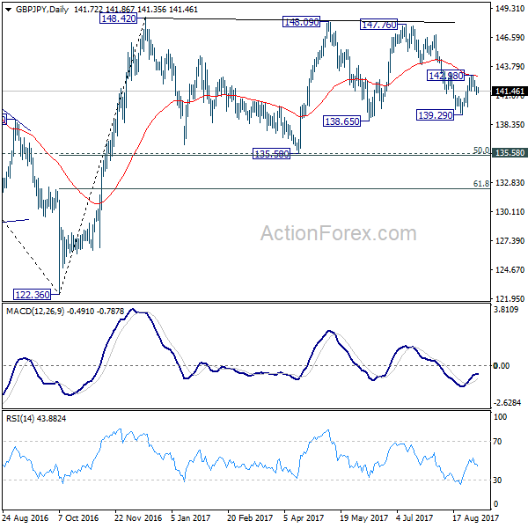
Task: Click the 7 Oct 2016 date label
Action: [x=78, y=518]
